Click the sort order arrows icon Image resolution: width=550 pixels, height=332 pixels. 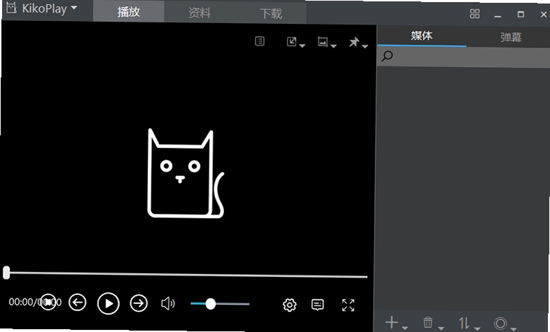464,323
